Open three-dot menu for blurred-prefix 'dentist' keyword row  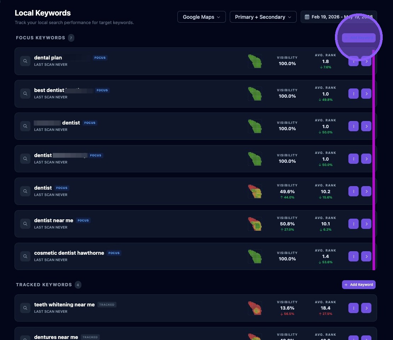353,126
